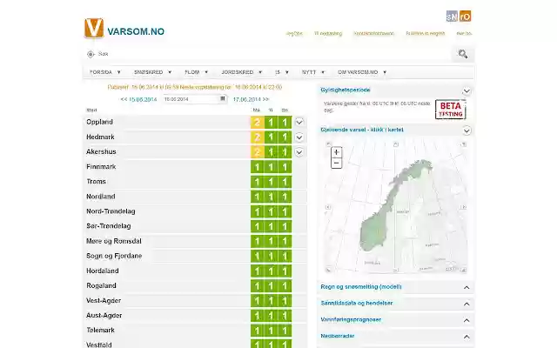Image resolution: width=557 pixels, height=348 pixels.
Task: Zoom out on the map with minus
Action: [x=337, y=163]
